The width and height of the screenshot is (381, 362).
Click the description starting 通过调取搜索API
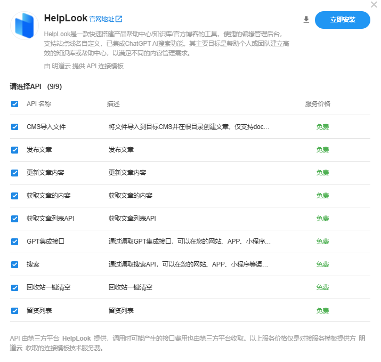(x=188, y=264)
